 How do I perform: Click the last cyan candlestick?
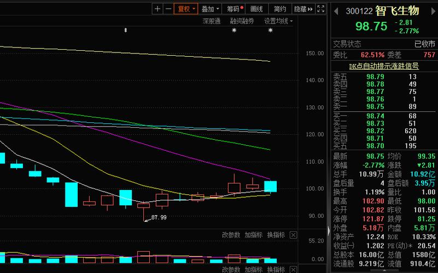[x=270, y=187]
